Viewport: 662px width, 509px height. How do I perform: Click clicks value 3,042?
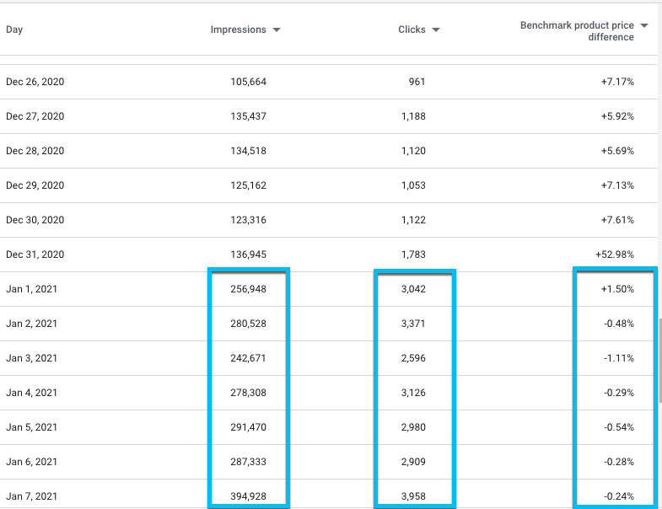pyautogui.click(x=413, y=289)
